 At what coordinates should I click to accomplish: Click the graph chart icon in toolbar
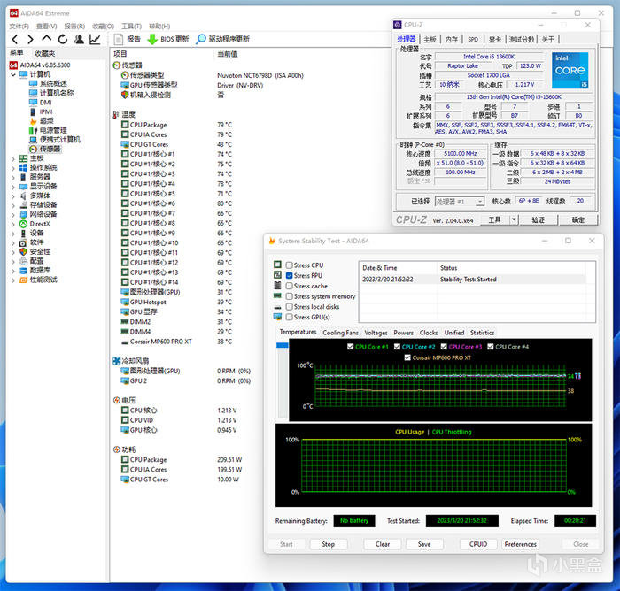pos(95,39)
